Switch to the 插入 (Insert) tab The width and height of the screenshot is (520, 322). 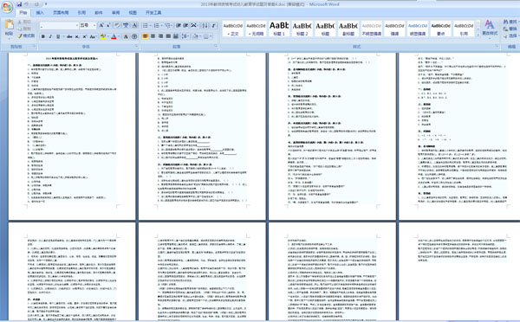[x=40, y=13]
